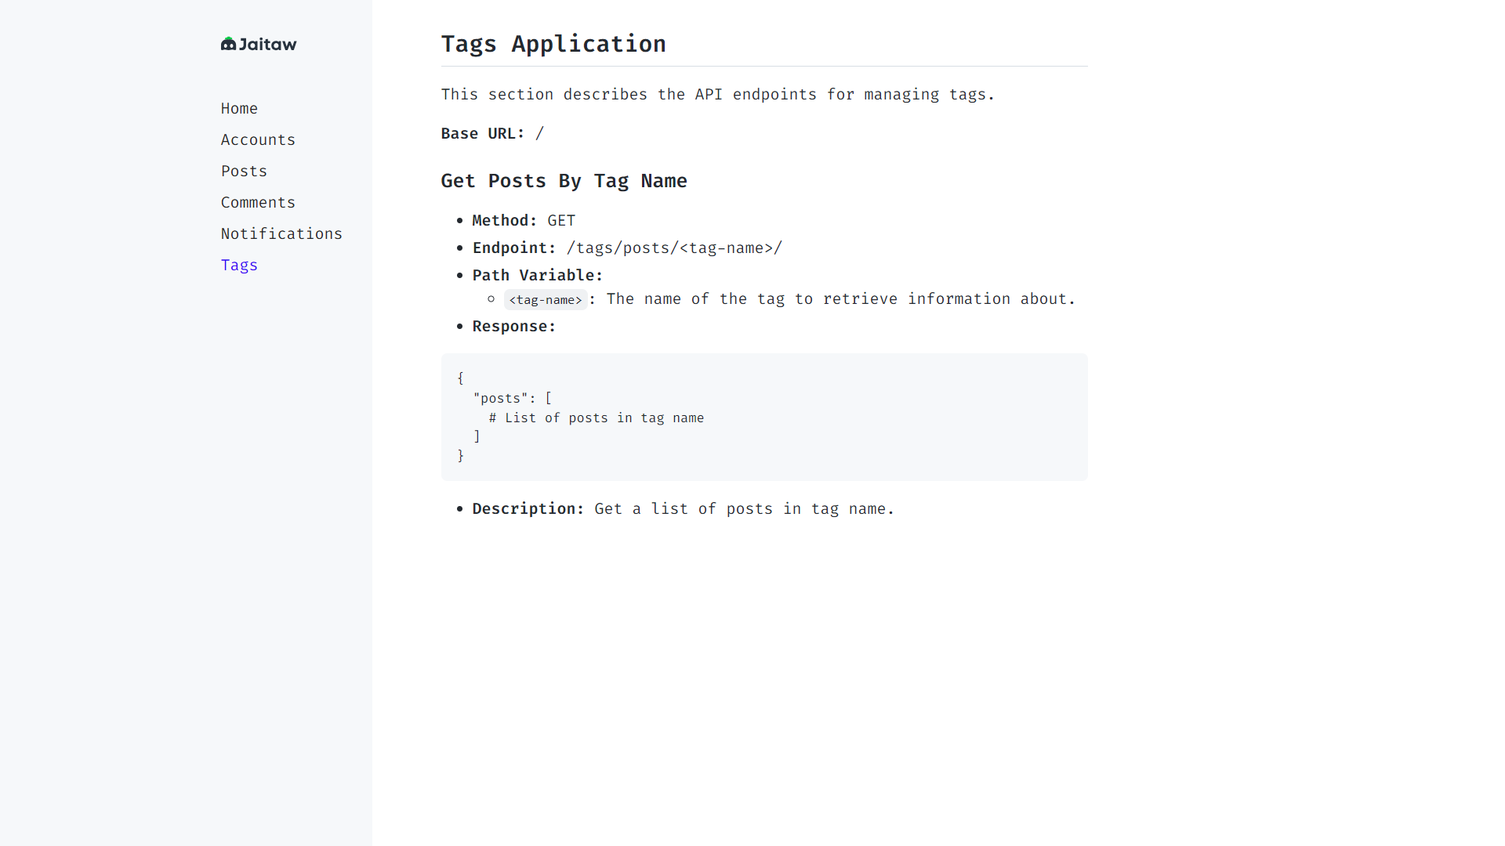The image size is (1505, 846).
Task: Open the Posts documentation section
Action: (x=244, y=171)
